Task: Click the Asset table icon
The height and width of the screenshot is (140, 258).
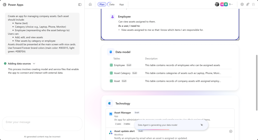Action: 111,81
